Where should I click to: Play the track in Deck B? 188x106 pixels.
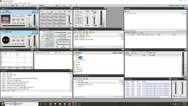tap(14, 40)
